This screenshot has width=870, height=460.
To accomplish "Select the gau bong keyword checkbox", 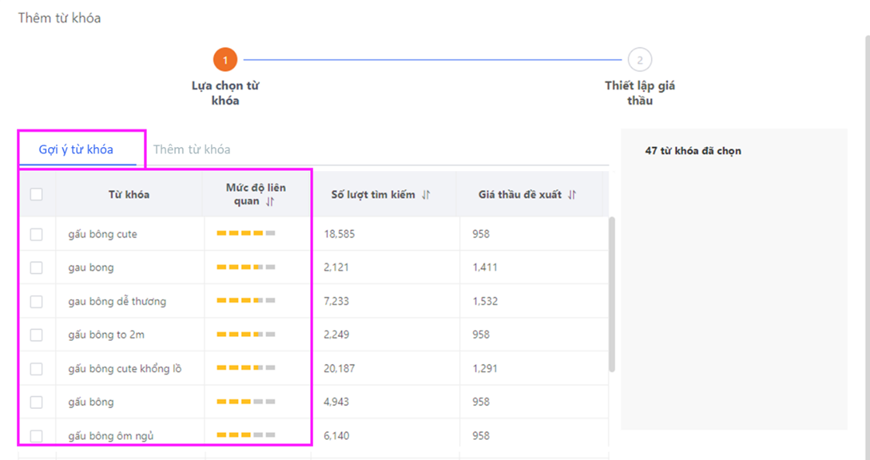I will pos(36,267).
